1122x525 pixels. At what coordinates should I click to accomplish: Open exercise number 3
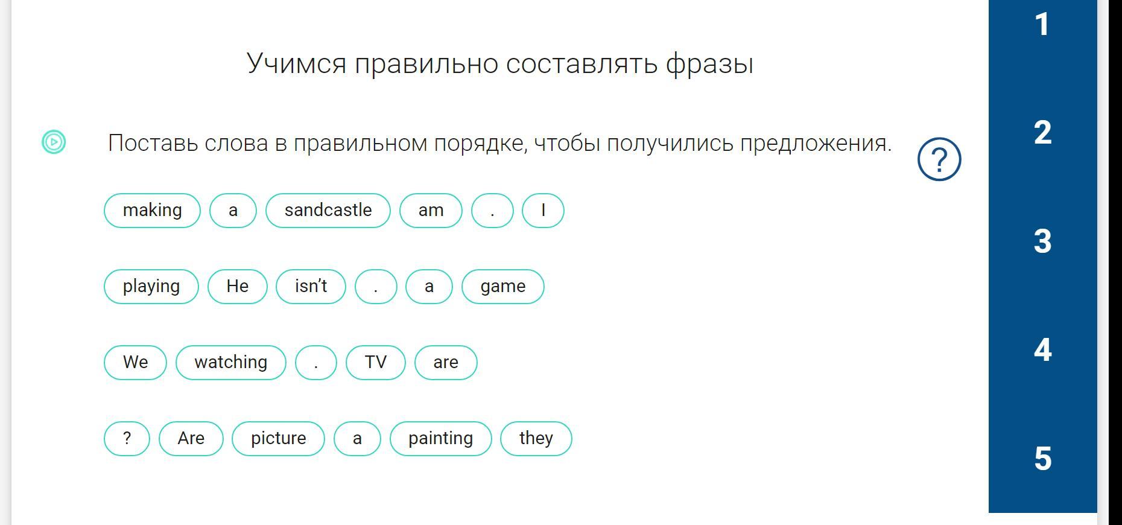pyautogui.click(x=1042, y=241)
